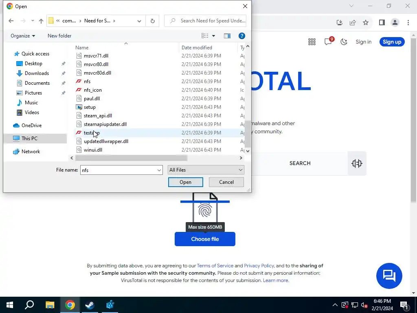Click the File name input field
Image resolution: width=417 pixels, height=313 pixels.
119,170
